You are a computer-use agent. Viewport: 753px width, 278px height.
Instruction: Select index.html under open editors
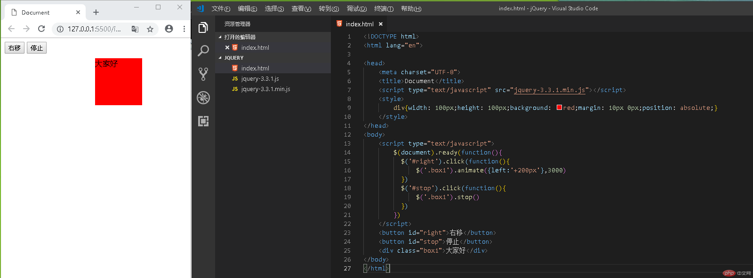273,47
